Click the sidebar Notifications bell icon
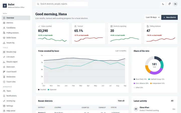181x113 pixels. pos(4,96)
